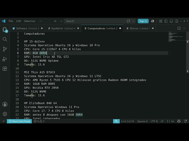Expand the chat dropdown arrow beside search

tap(133, 21)
